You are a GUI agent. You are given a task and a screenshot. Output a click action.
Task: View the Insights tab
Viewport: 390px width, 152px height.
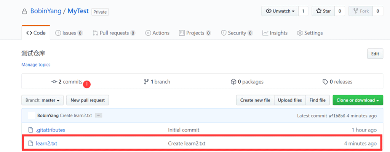[x=275, y=33]
